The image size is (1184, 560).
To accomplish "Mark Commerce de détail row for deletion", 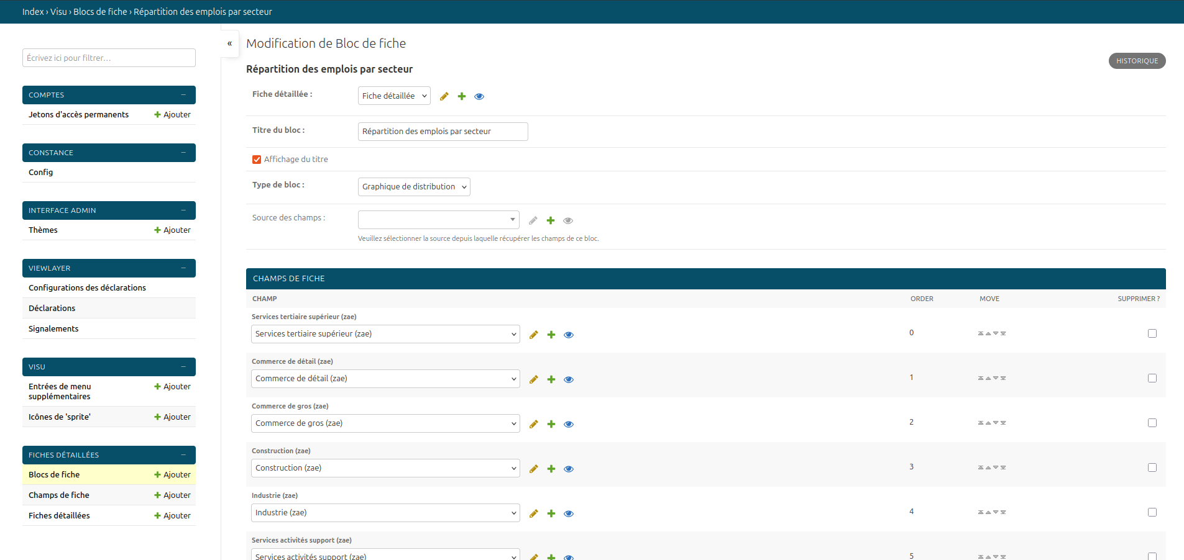I will [x=1152, y=378].
